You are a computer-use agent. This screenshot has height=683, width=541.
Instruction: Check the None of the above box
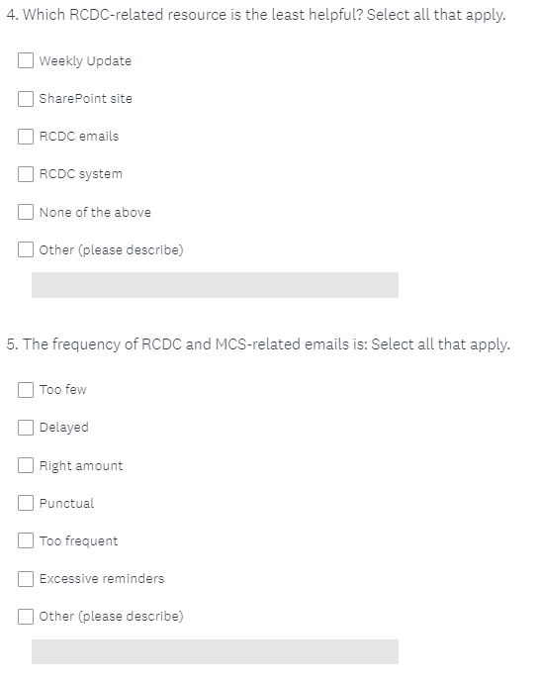[26, 212]
